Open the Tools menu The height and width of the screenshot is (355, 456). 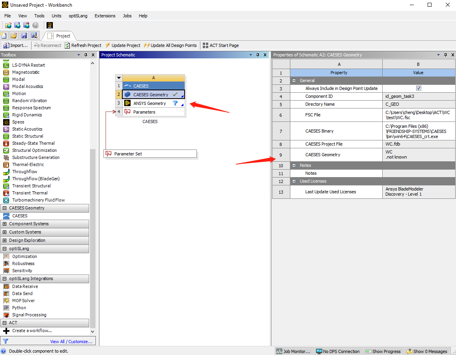point(39,16)
